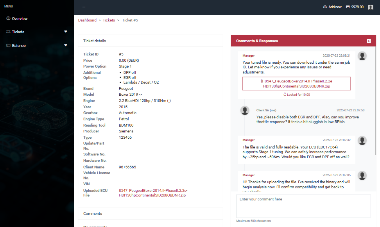Go to Tickets breadcrumb link
Viewport: 380px width, 227px height.
109,20
